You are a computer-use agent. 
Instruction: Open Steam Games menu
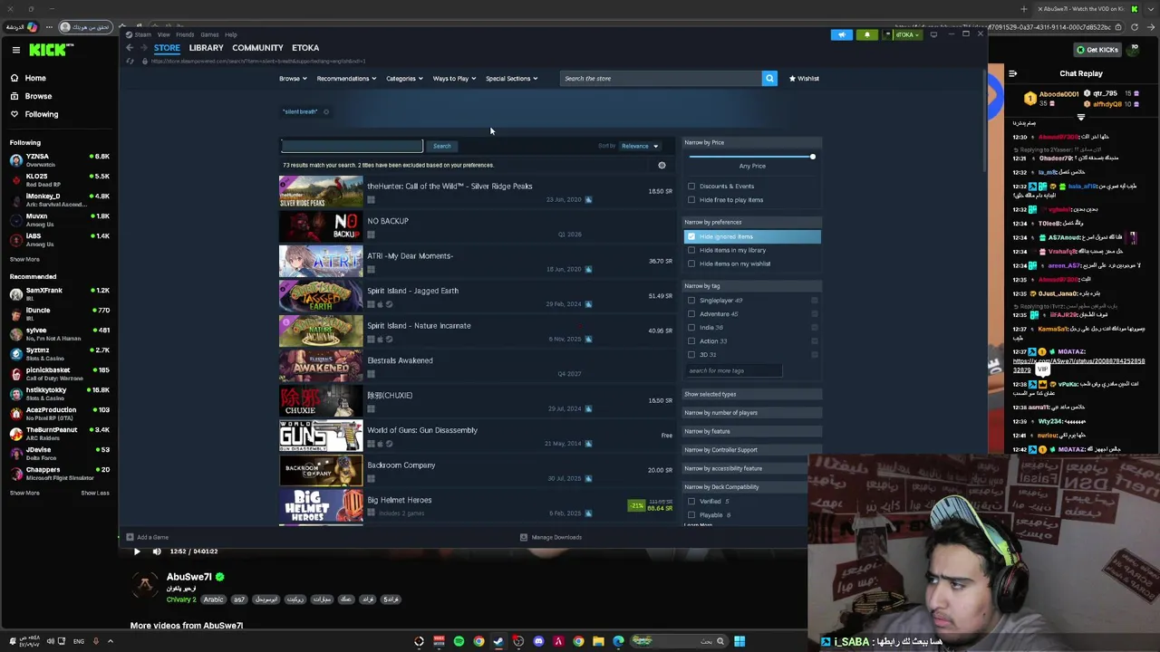coord(208,34)
